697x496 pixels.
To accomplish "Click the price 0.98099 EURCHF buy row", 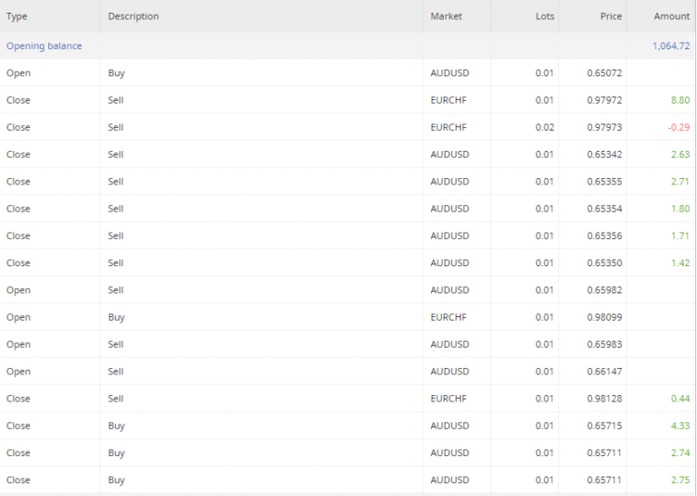I will pos(604,317).
